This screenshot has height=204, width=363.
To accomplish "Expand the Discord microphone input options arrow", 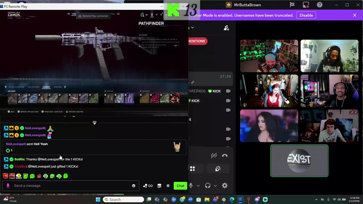I will pos(198,186).
